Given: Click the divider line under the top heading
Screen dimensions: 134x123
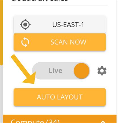Looking at the screenshot, I should pos(60,6).
